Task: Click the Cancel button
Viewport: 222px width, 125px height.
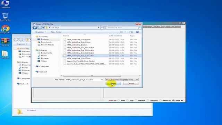Action: pos(131,83)
